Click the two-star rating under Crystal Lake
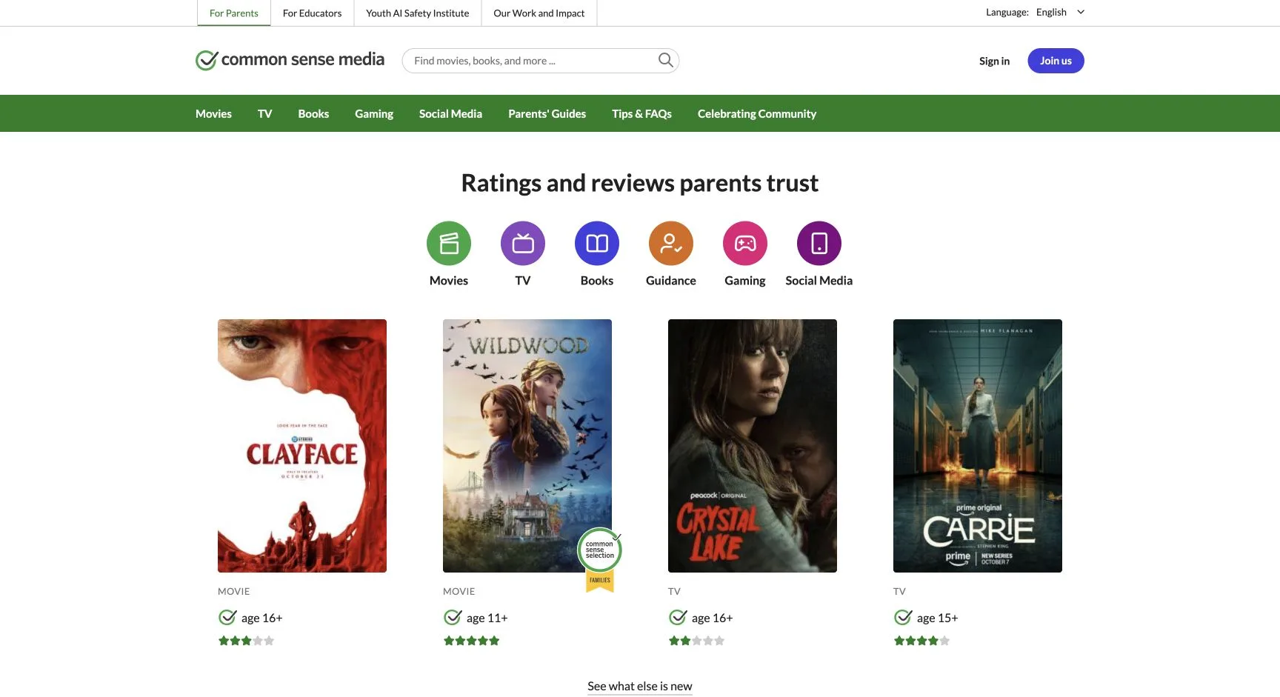Image resolution: width=1280 pixels, height=697 pixels. pyautogui.click(x=696, y=641)
